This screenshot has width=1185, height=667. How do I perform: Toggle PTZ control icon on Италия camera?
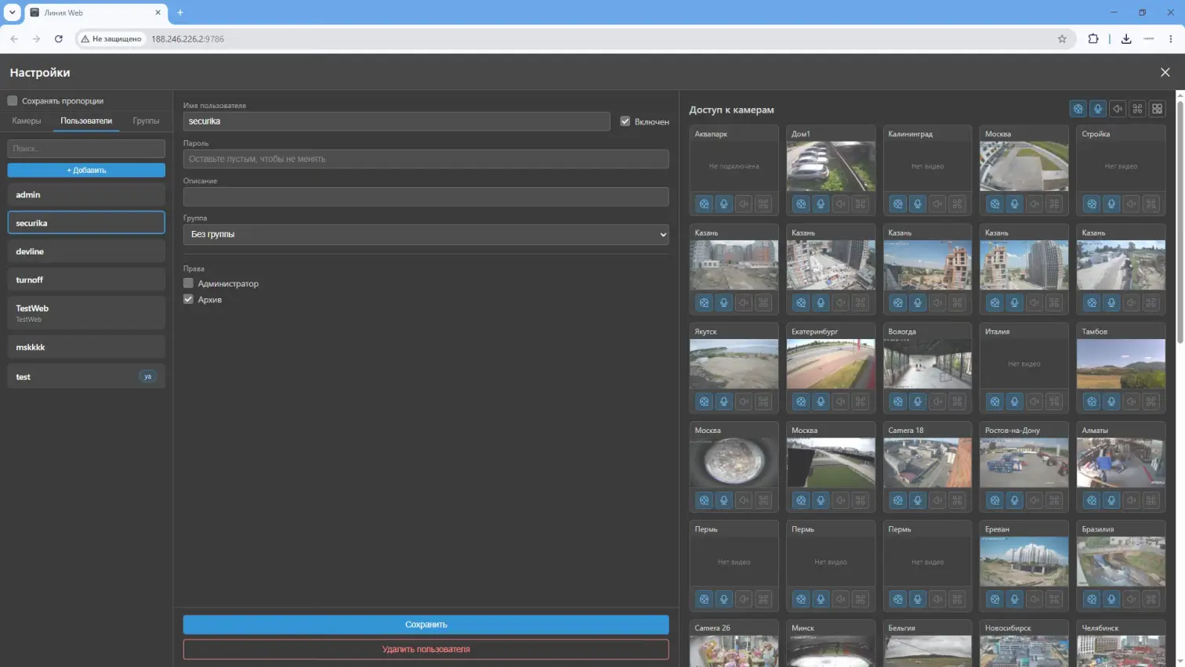[1054, 402]
